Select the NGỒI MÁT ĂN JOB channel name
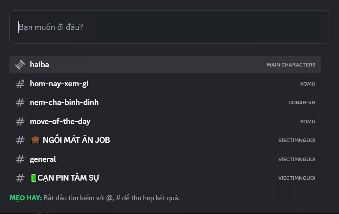The image size is (339, 214). (76, 140)
